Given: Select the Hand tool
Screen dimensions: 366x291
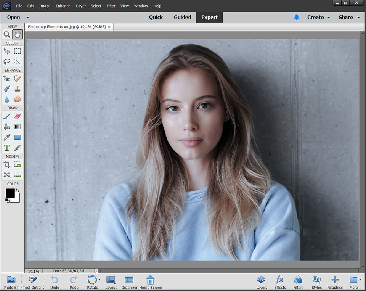Looking at the screenshot, I should tap(18, 35).
